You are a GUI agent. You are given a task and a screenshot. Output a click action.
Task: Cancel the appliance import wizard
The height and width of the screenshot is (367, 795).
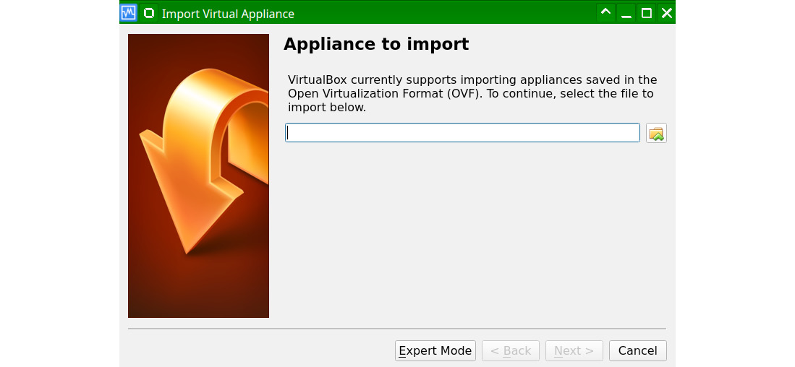(637, 350)
